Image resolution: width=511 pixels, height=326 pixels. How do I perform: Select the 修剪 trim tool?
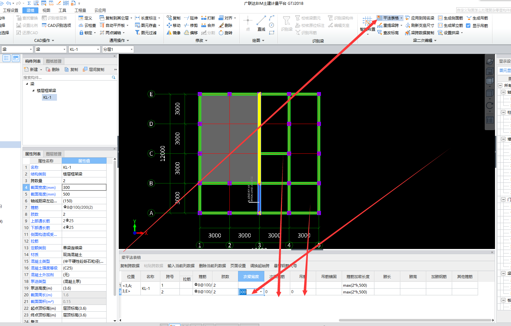tap(191, 25)
